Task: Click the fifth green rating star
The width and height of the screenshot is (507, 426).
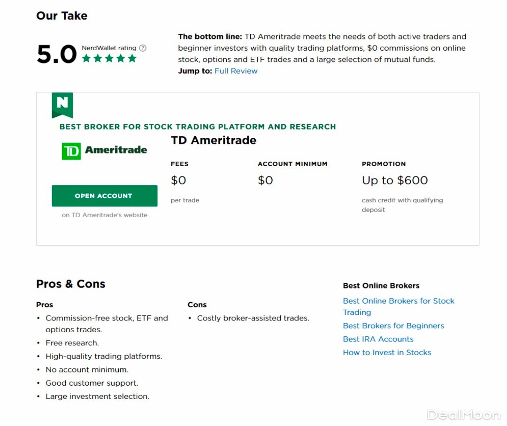Action: [132, 58]
